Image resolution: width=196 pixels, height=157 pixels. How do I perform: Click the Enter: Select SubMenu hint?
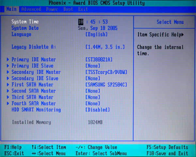(101, 153)
